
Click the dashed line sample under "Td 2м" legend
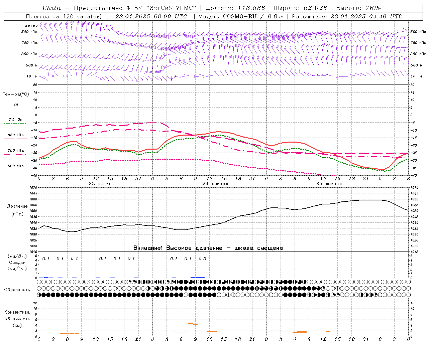pyautogui.click(x=15, y=124)
